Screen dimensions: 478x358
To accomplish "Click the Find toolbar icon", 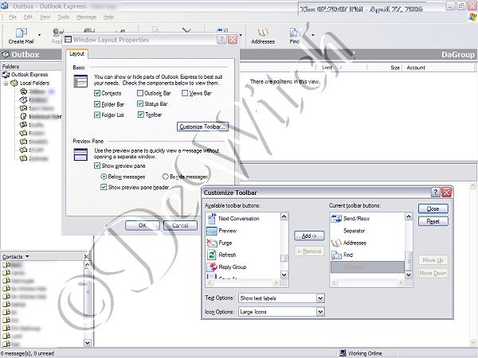I will pyautogui.click(x=295, y=34).
